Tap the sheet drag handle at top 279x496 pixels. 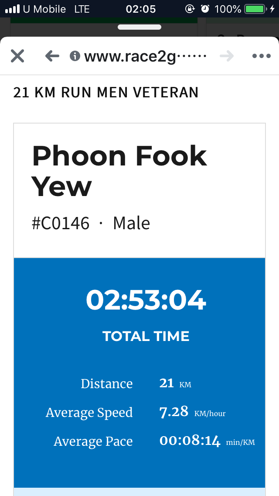[139, 27]
